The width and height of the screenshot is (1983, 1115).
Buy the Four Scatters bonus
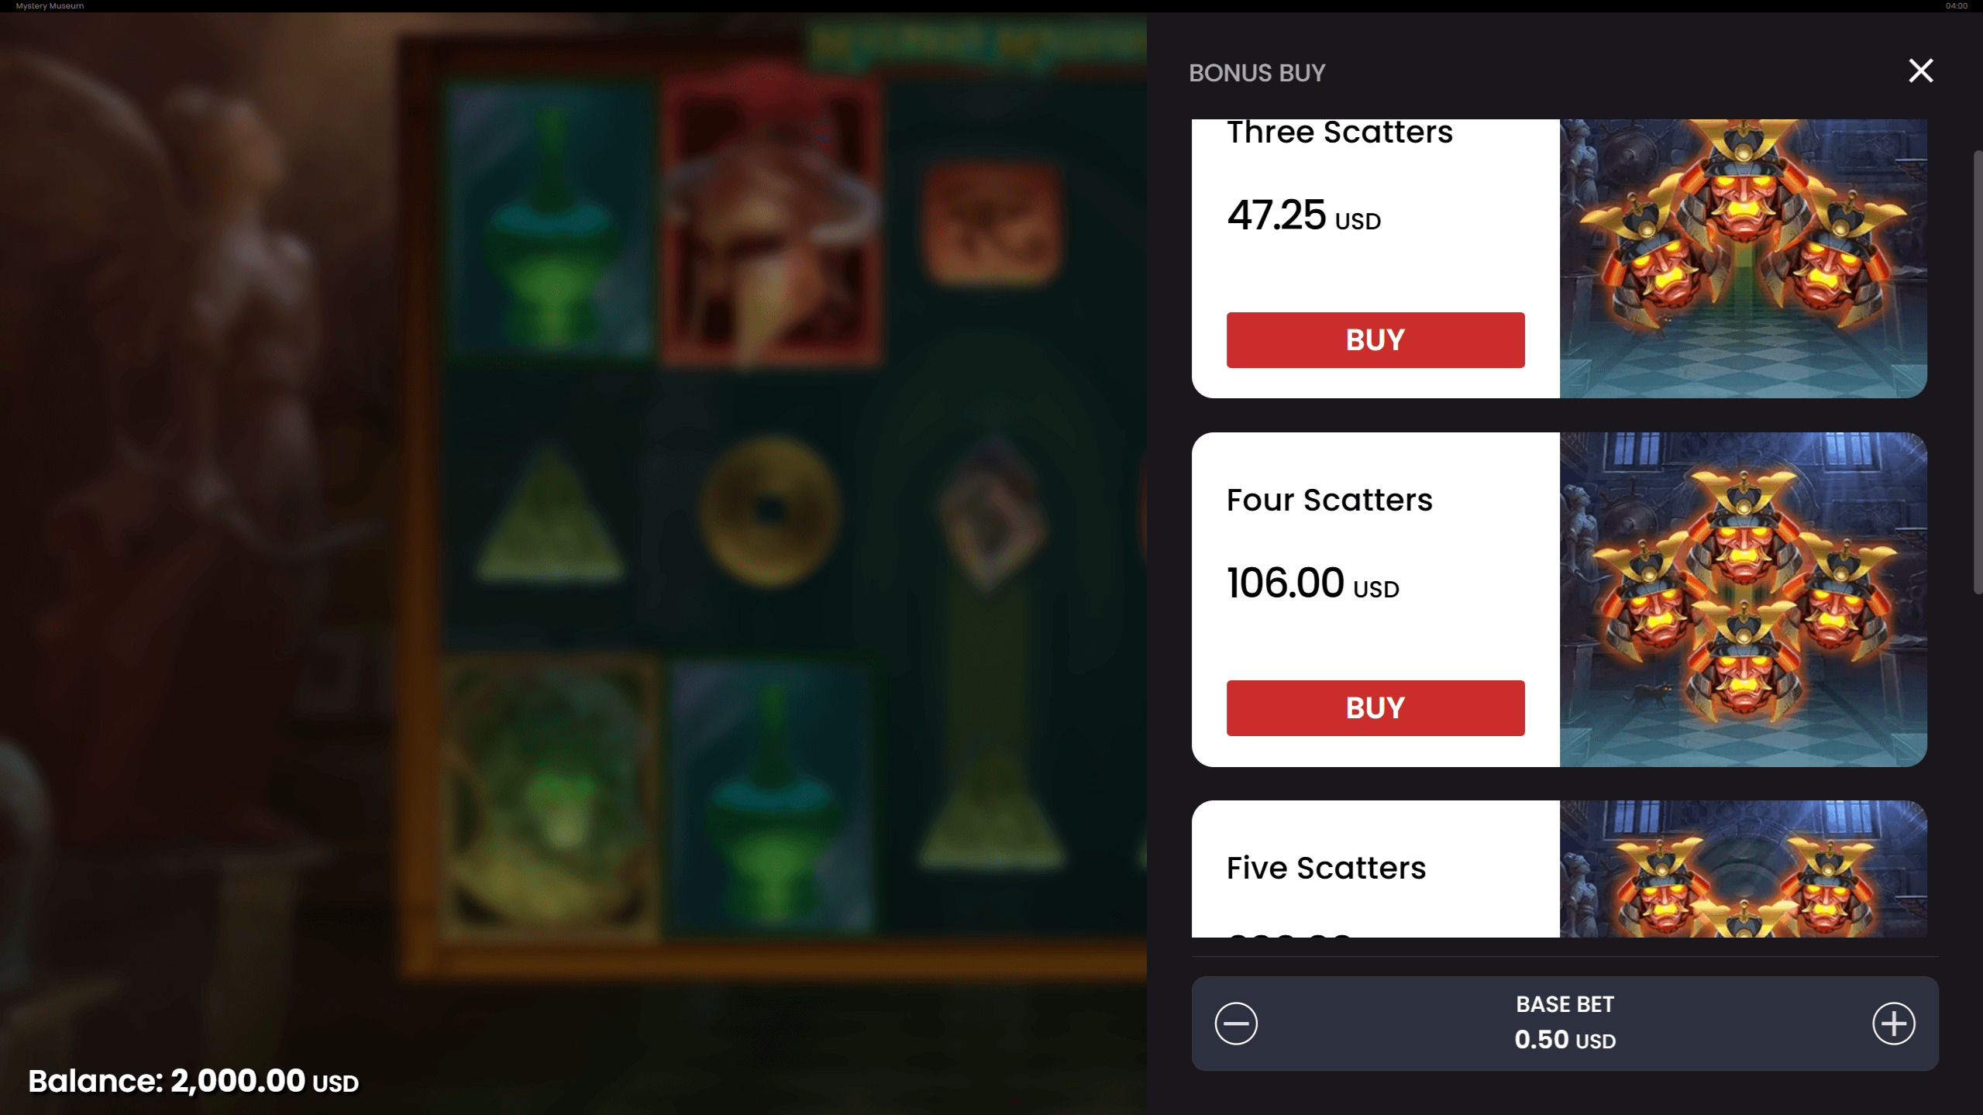click(1375, 707)
